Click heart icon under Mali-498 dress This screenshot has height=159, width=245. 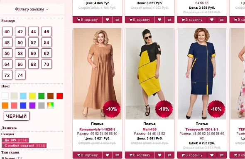(159, 155)
